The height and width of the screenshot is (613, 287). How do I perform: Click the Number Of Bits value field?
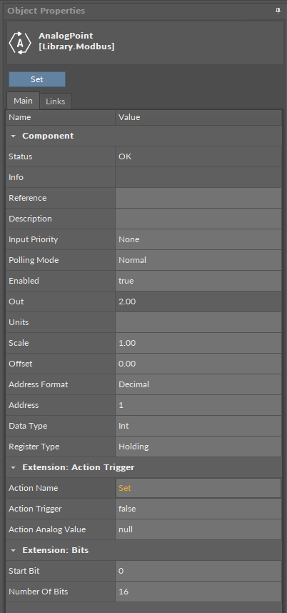click(x=198, y=592)
